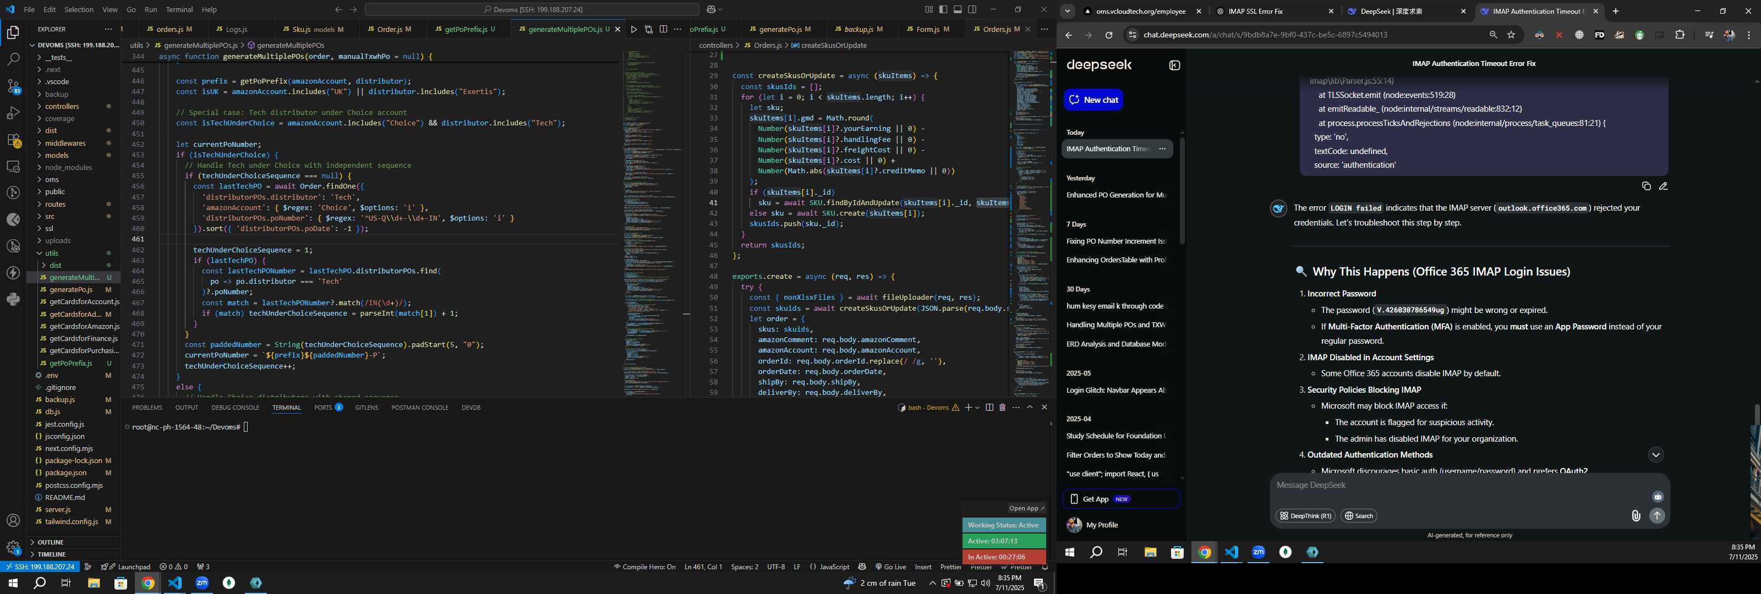This screenshot has height=594, width=1761.
Task: Copy the DeepSeek user message
Action: (1646, 186)
